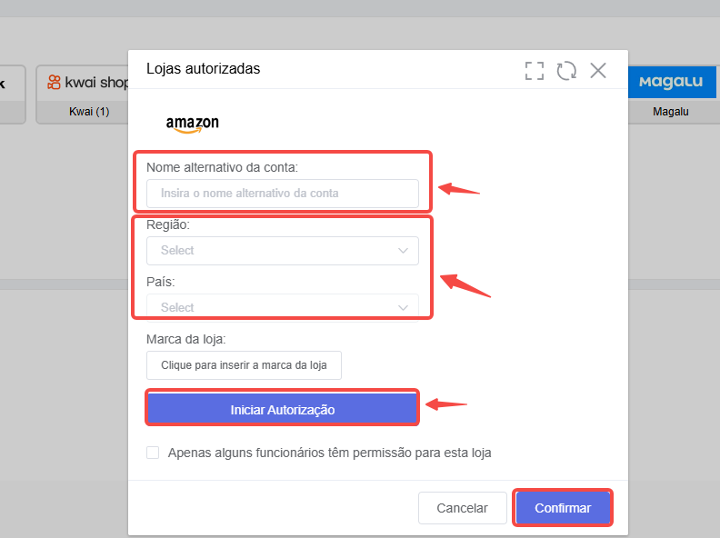Close the Lojas autorizadas dialog
Viewport: 720px width, 538px height.
[x=598, y=71]
